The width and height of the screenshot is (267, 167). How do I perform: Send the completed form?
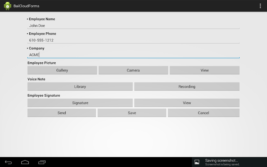(x=62, y=113)
